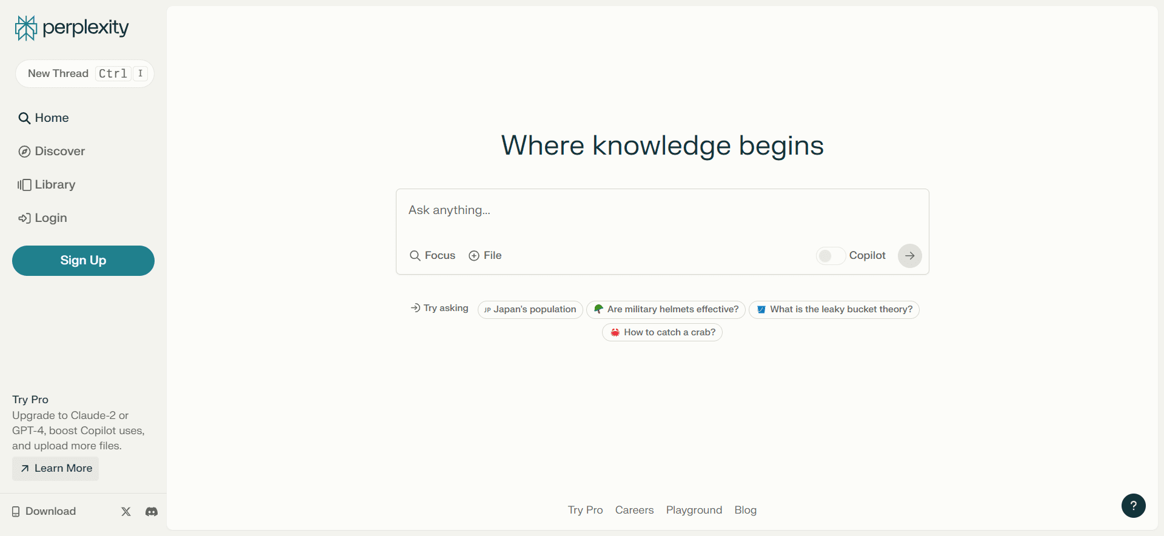
Task: Toggle the Copilot switch on
Action: pos(830,256)
